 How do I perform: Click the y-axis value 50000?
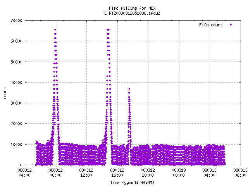pos(16,62)
